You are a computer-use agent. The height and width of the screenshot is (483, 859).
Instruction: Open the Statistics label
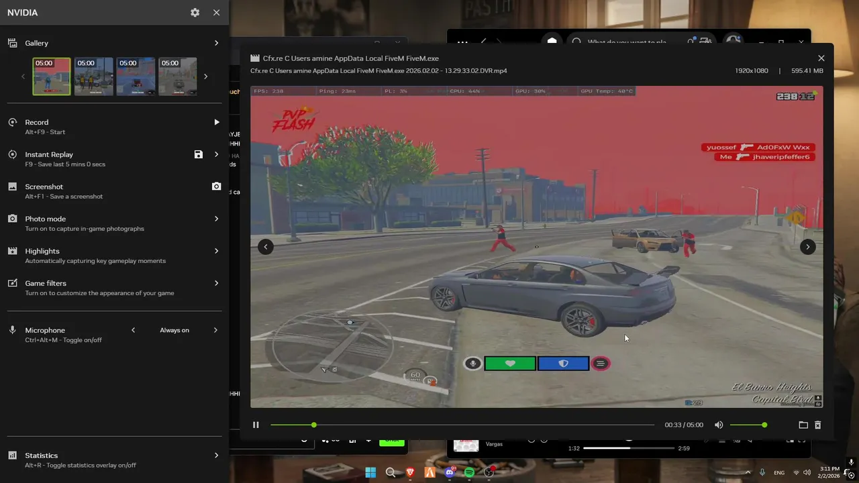coord(42,455)
